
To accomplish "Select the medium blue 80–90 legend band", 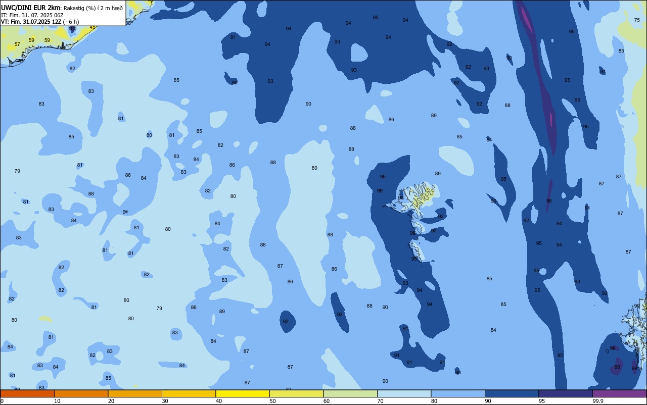I will pos(458,393).
